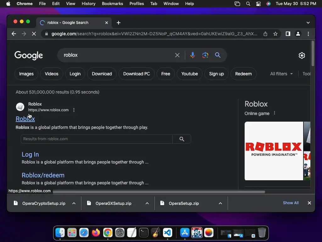The image size is (322, 242).
Task: Stop loading the page
Action: point(34,34)
